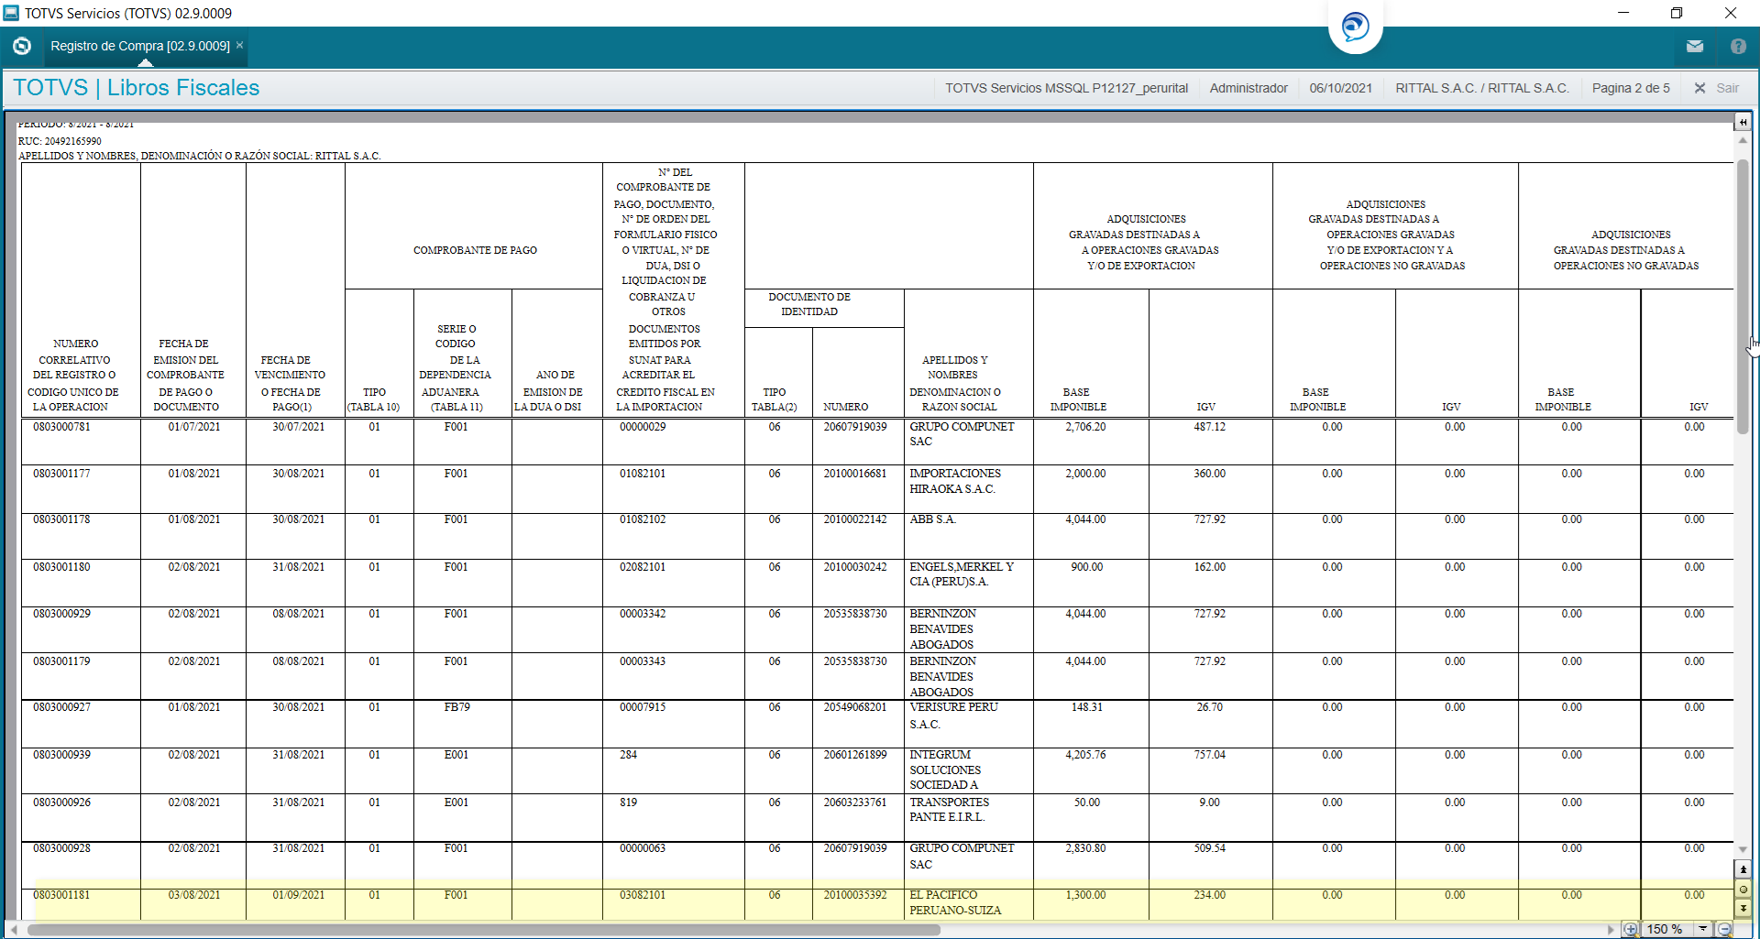Click the collapse arrow icon at the report's top-right corner
Image resolution: width=1760 pixels, height=939 pixels.
[x=1743, y=122]
